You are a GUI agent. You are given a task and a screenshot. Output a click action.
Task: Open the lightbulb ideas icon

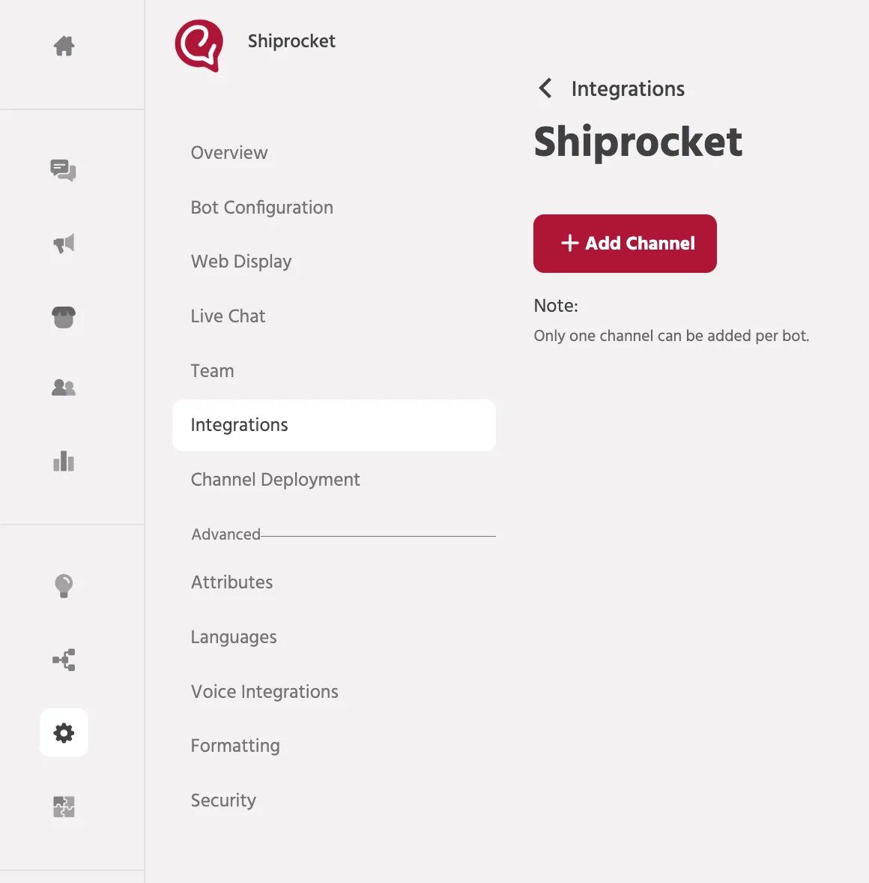[x=64, y=585]
